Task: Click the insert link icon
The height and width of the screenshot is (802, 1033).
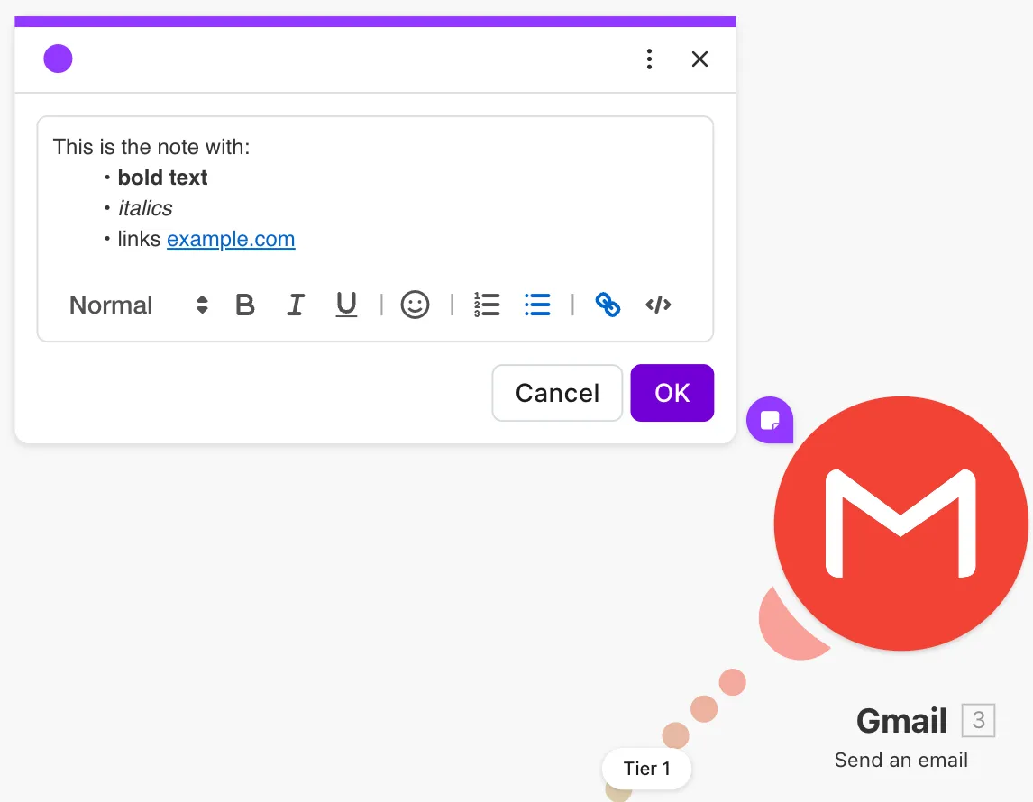Action: tap(608, 305)
